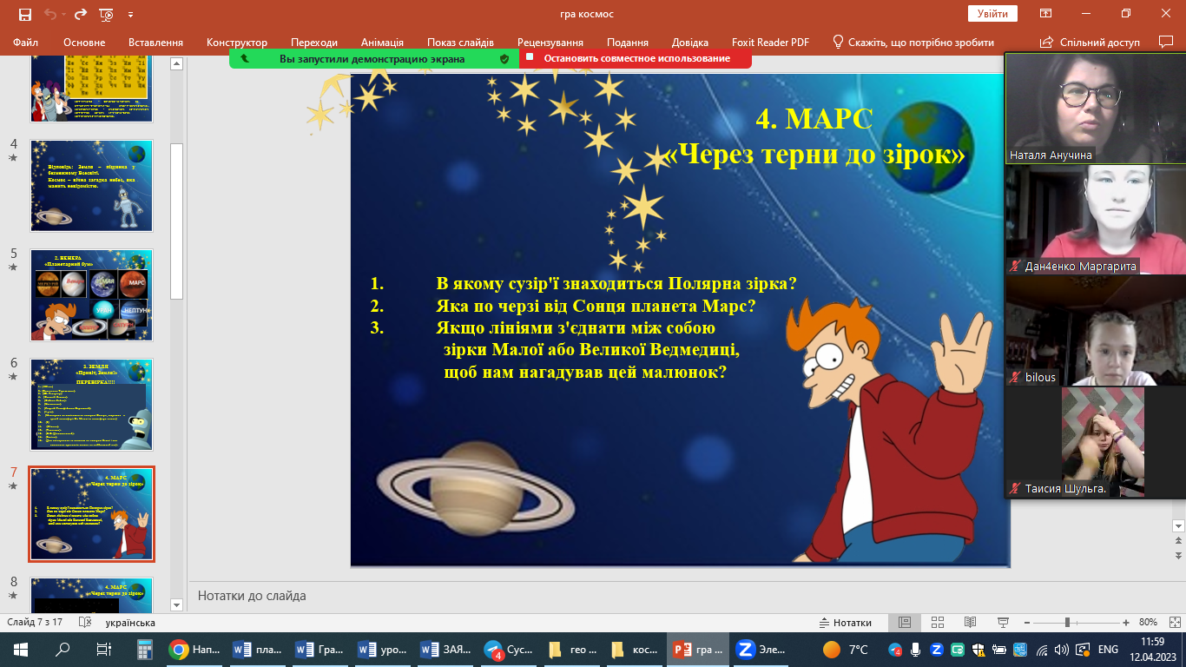Expand Customize Quick Access Toolbar dropdown
Viewport: 1186px width, 667px height.
pyautogui.click(x=130, y=15)
